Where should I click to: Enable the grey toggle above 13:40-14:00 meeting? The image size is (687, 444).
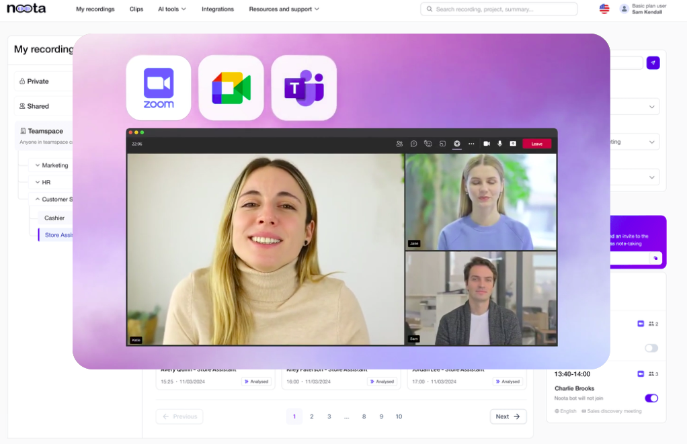[x=651, y=348]
